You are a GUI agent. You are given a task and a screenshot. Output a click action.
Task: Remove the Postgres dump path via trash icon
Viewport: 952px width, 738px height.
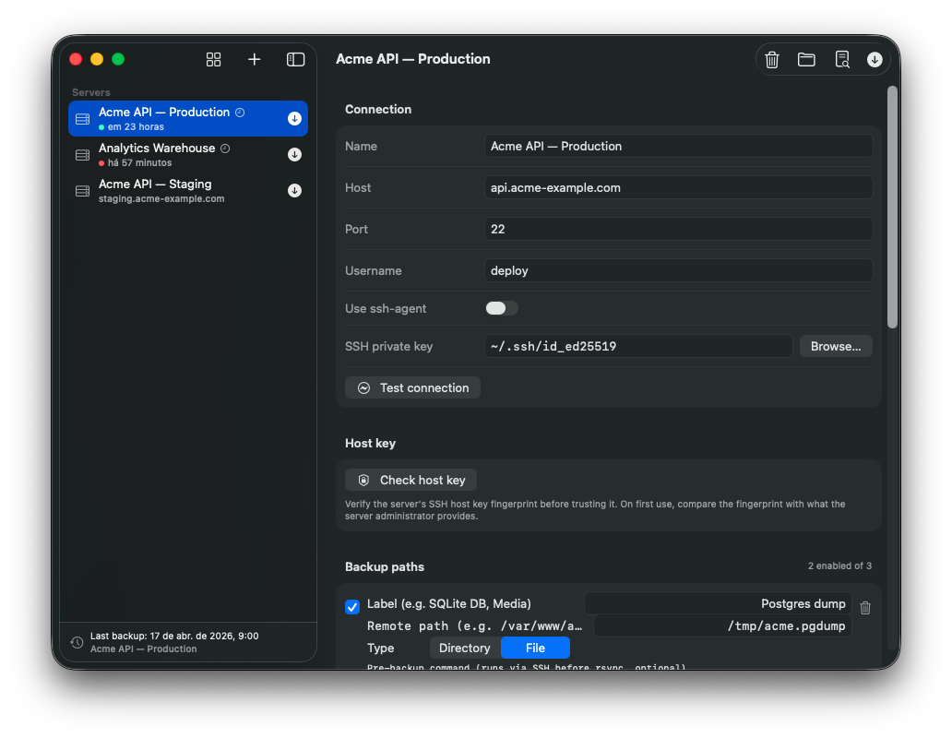(864, 607)
